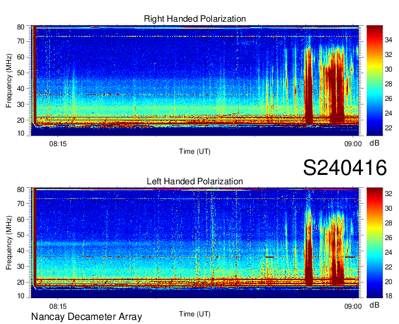Click "Frequency (MHz)" label of Right Handed plot
The image size is (399, 324).
tap(9, 80)
